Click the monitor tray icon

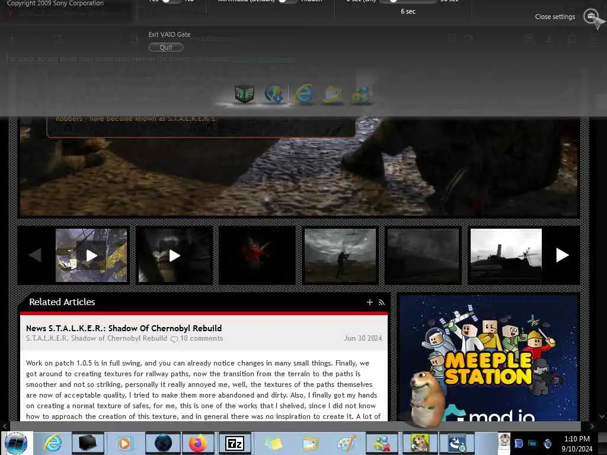click(533, 443)
